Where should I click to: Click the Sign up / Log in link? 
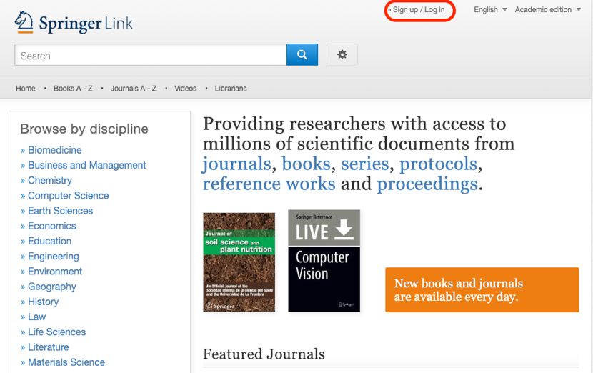(419, 10)
